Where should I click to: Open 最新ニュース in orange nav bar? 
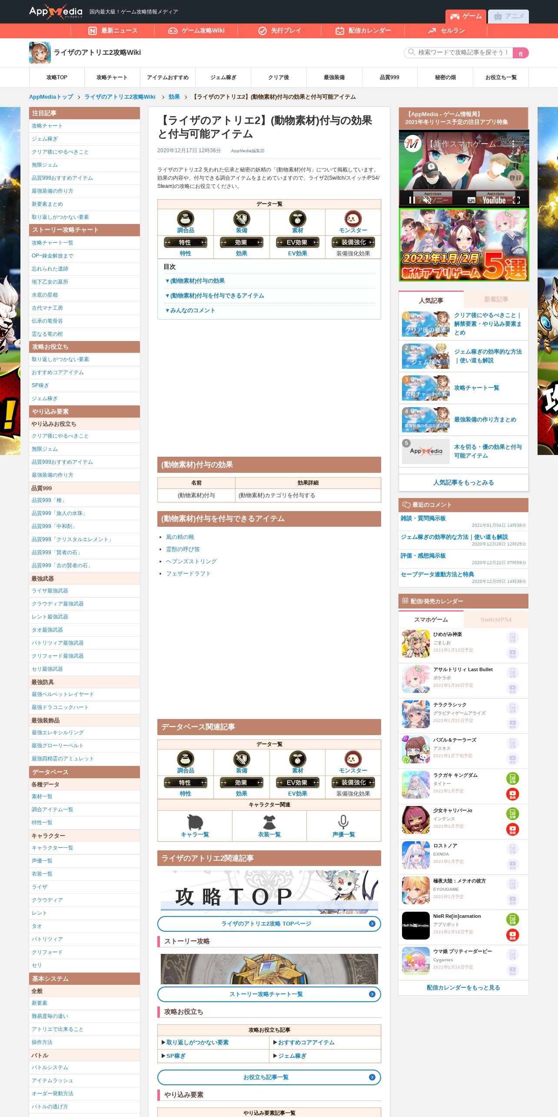pyautogui.click(x=113, y=30)
